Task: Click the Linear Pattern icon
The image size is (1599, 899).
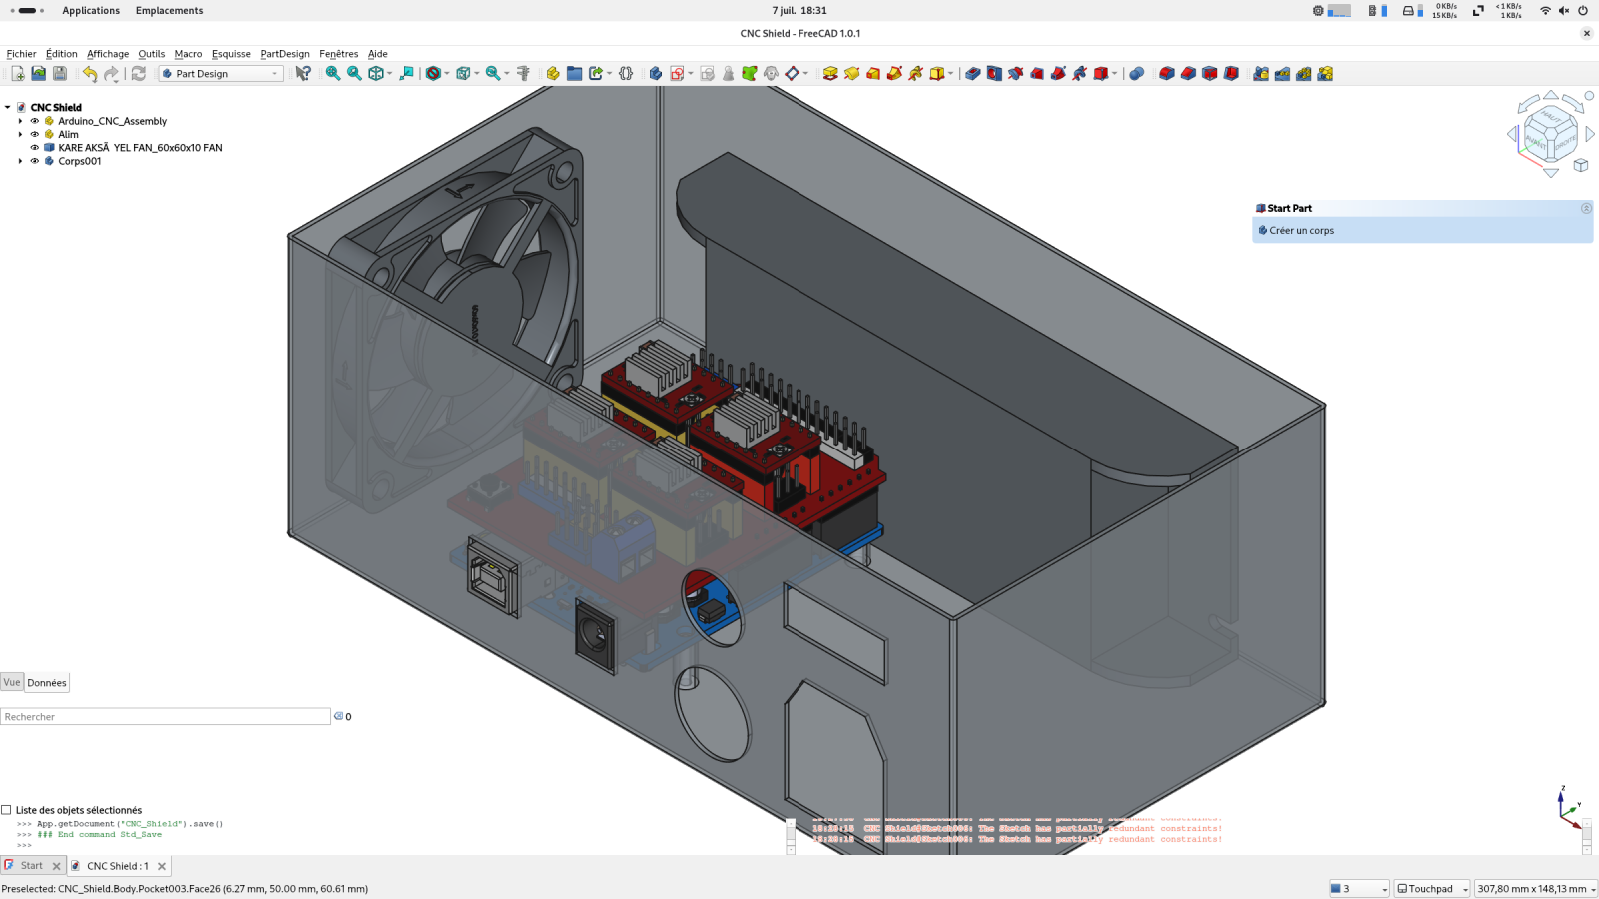Action: pos(1282,73)
